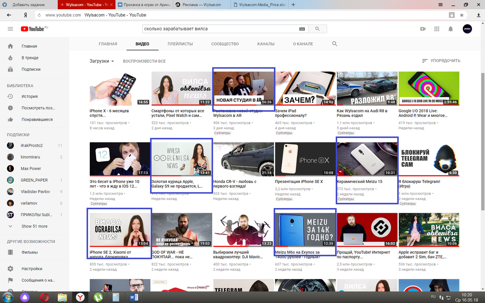Open the GOD OF WAR thumbnail (19:03)

181,230
